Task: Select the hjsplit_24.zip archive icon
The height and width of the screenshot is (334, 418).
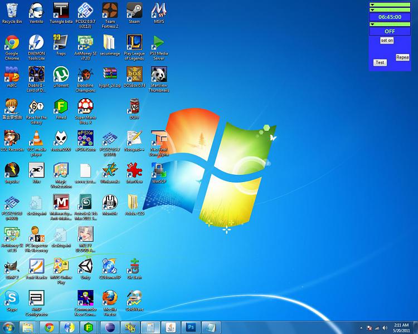Action: (110, 77)
